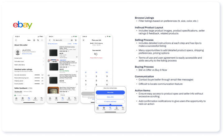Tap My eBay icon in search results bottom bar
This screenshot has width=224, height=136.
[x=56, y=99]
